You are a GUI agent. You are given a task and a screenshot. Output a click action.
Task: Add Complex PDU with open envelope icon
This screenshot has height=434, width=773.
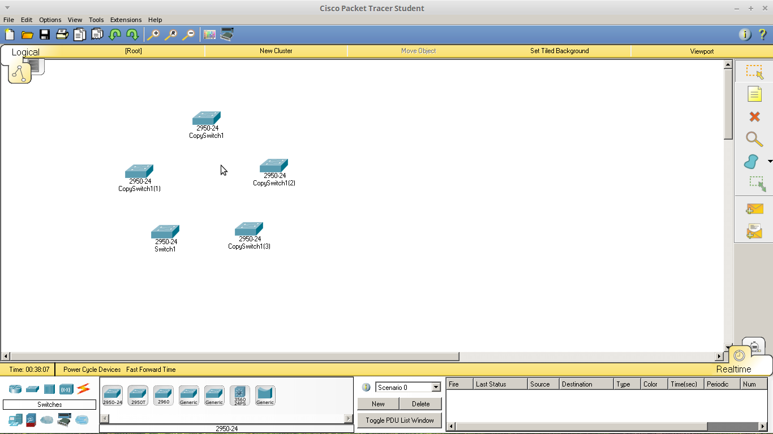[x=754, y=231]
